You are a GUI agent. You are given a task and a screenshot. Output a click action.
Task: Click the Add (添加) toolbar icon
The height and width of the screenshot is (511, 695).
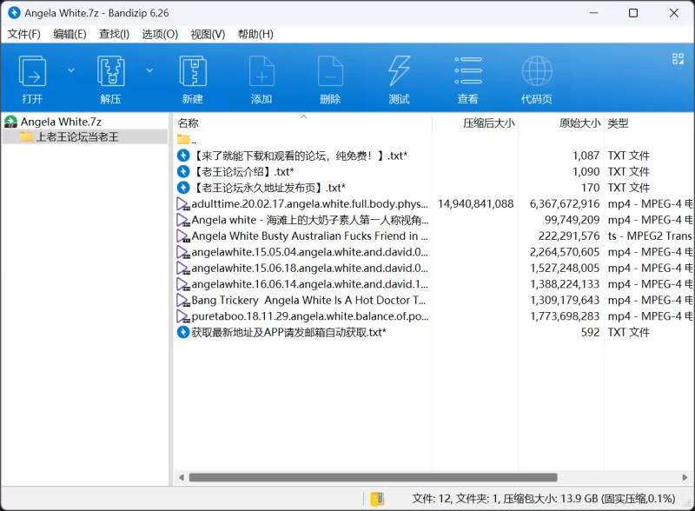click(261, 71)
